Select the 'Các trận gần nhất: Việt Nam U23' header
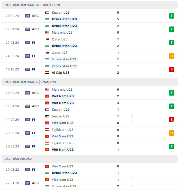179x192 pixels. (x=30, y=82)
